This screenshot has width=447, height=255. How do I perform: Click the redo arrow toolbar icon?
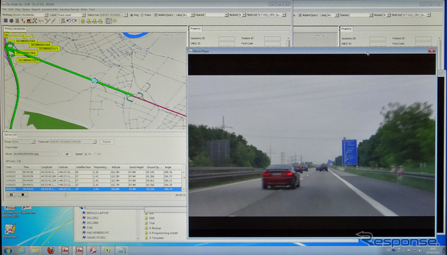pyautogui.click(x=75, y=21)
